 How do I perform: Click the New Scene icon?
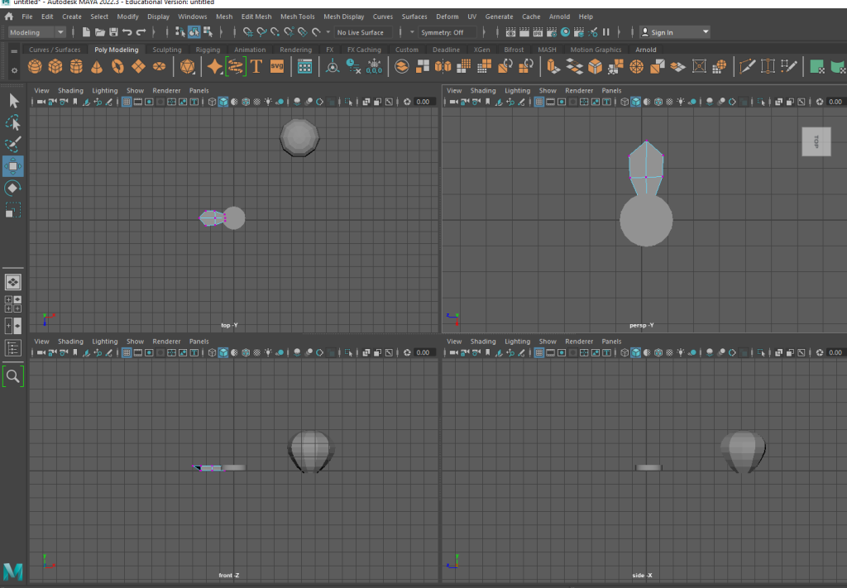point(86,32)
